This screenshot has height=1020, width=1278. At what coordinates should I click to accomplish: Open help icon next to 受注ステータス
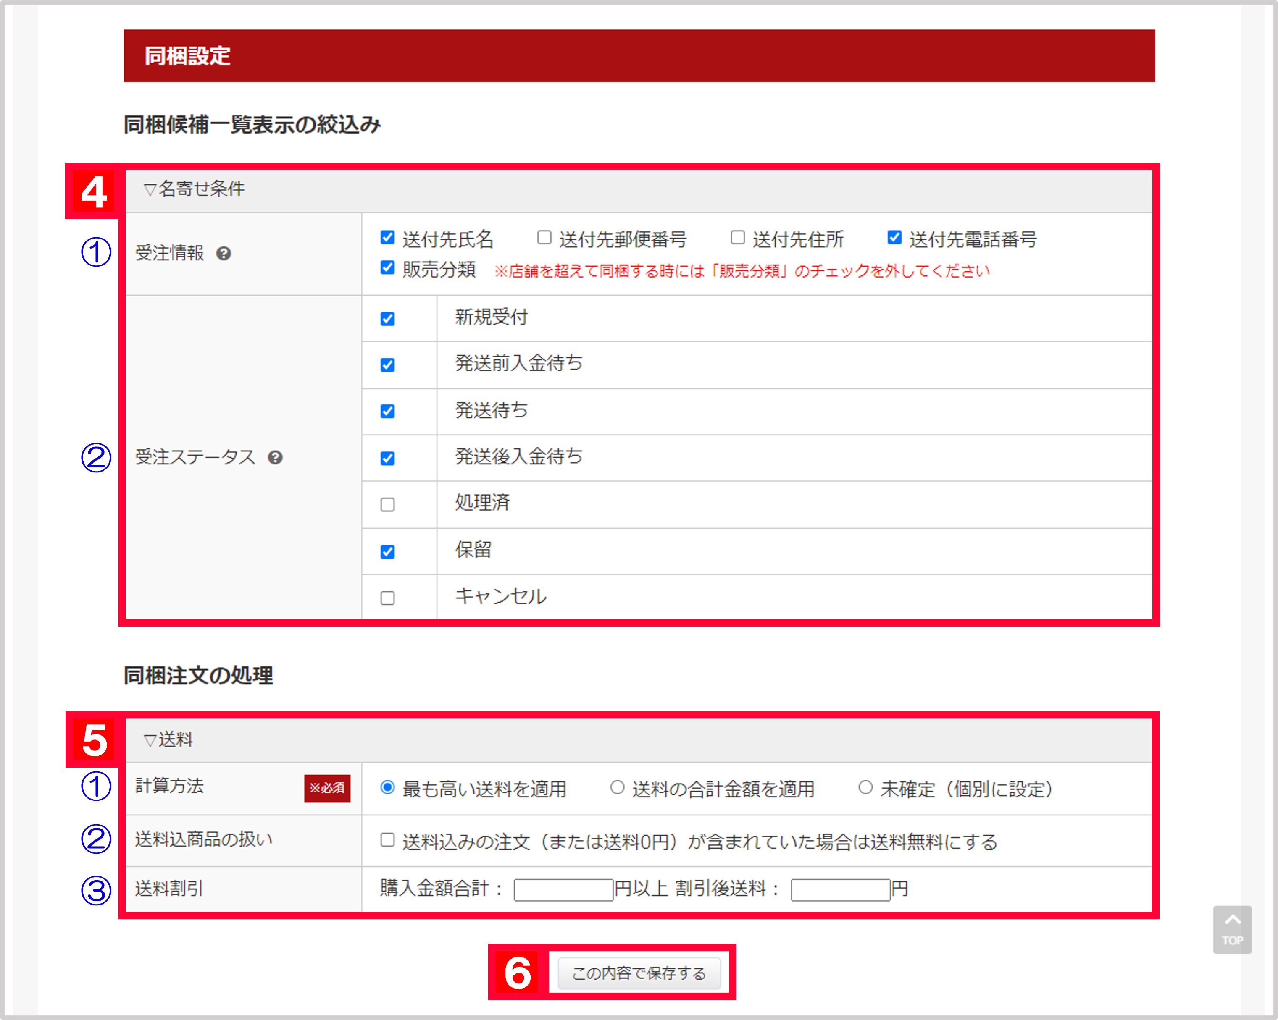(x=275, y=457)
